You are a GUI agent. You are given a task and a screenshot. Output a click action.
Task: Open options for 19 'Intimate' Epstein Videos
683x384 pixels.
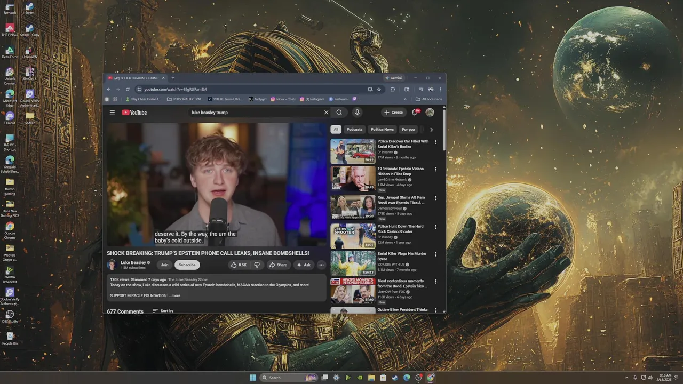[435, 169]
